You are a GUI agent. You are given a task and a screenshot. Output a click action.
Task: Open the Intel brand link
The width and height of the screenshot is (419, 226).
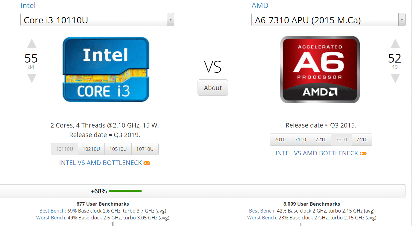pos(28,5)
